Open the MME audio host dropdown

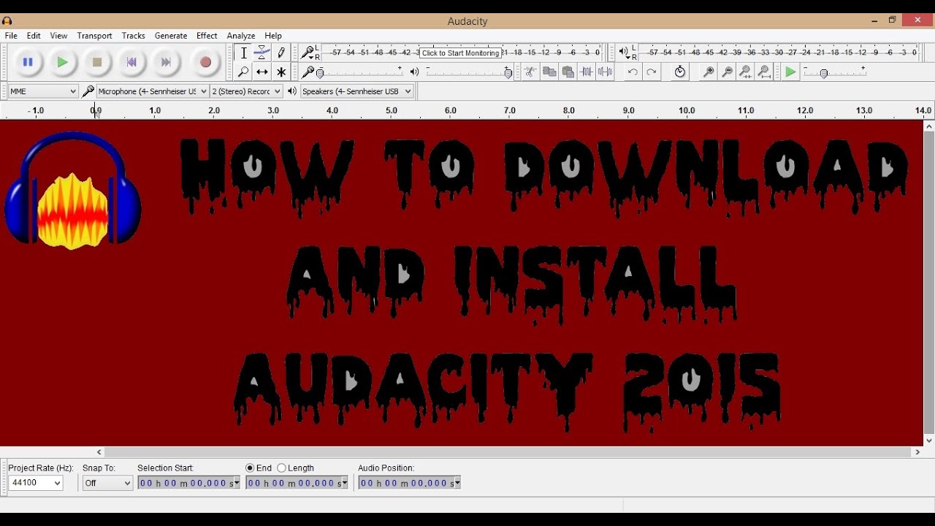click(43, 91)
